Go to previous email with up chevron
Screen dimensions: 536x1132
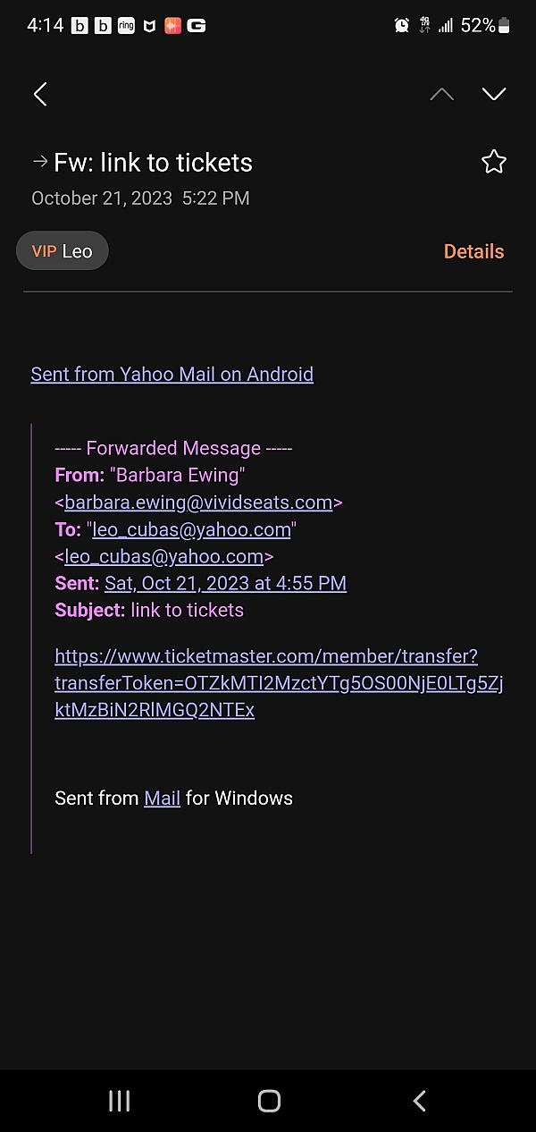coord(441,94)
